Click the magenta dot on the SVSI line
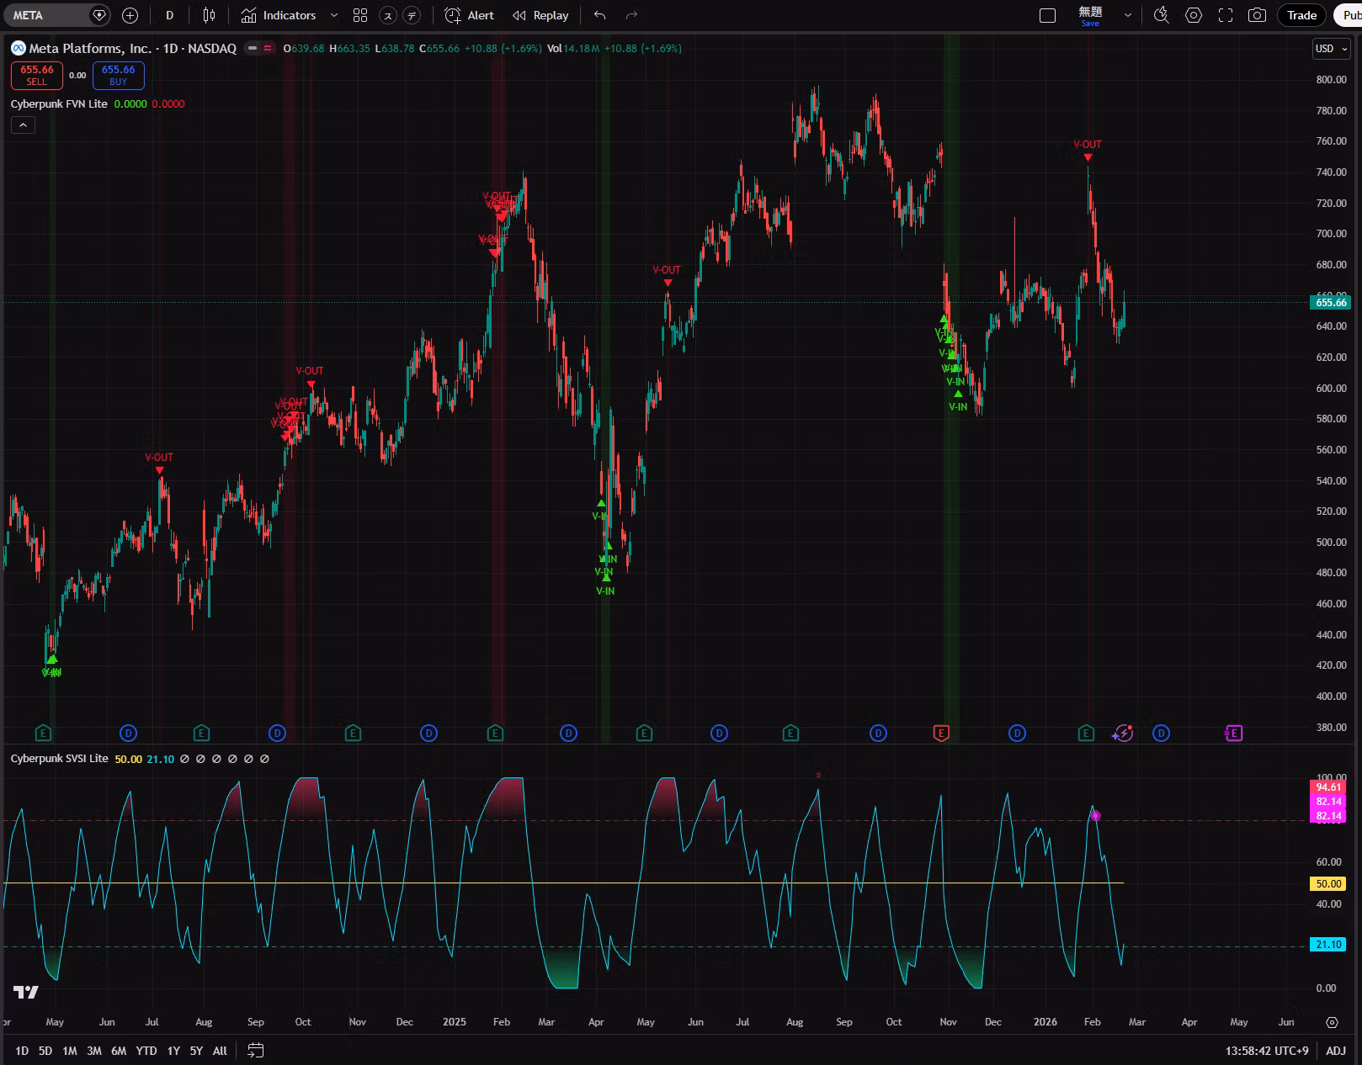This screenshot has height=1065, width=1362. click(1096, 815)
